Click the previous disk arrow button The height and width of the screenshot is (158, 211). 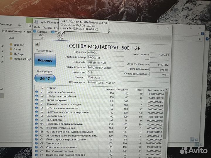(x=37, y=44)
